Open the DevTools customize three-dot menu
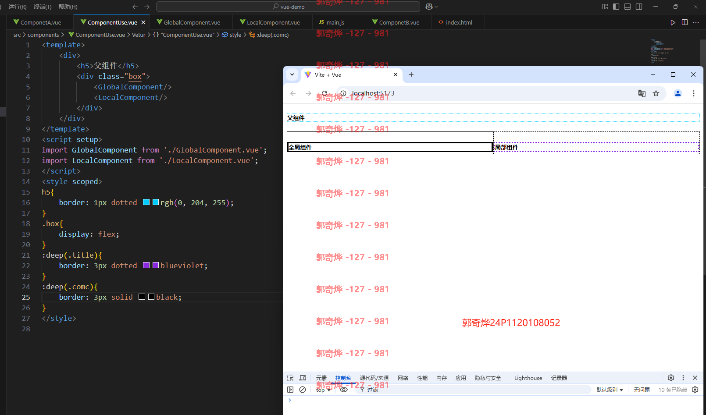Image resolution: width=706 pixels, height=415 pixels. (x=683, y=378)
